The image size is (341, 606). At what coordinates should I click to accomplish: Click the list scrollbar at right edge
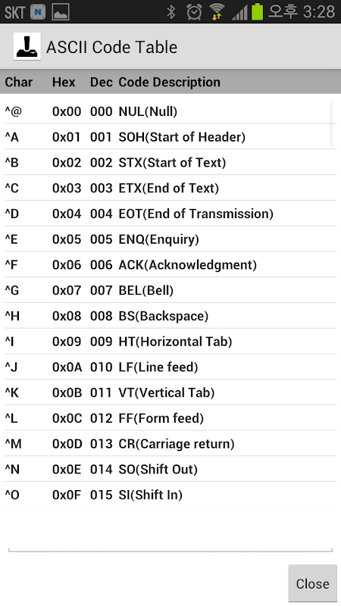[x=331, y=124]
